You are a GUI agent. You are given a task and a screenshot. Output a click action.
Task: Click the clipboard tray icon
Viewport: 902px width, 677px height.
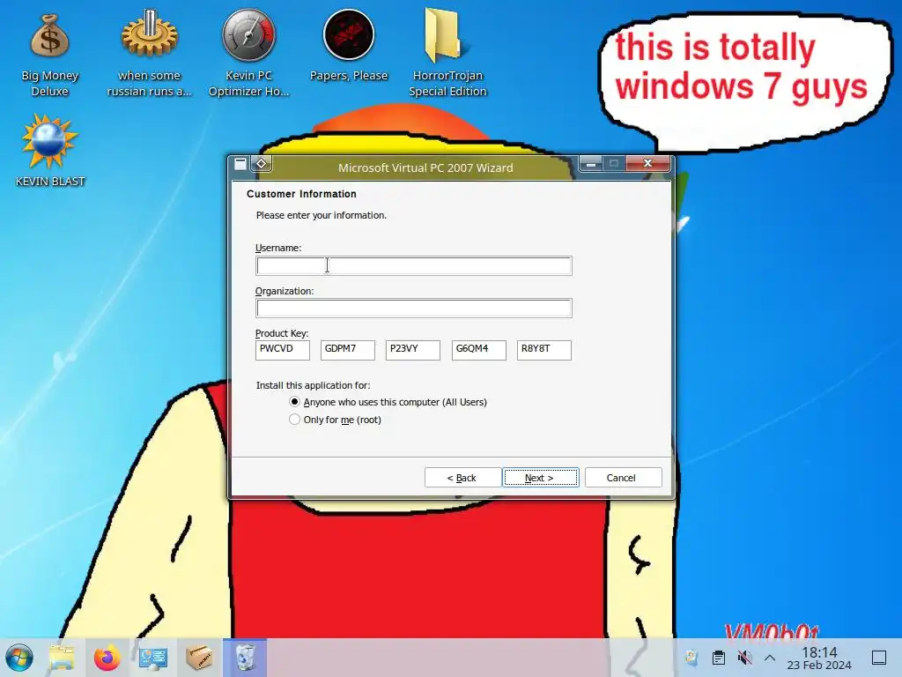719,658
